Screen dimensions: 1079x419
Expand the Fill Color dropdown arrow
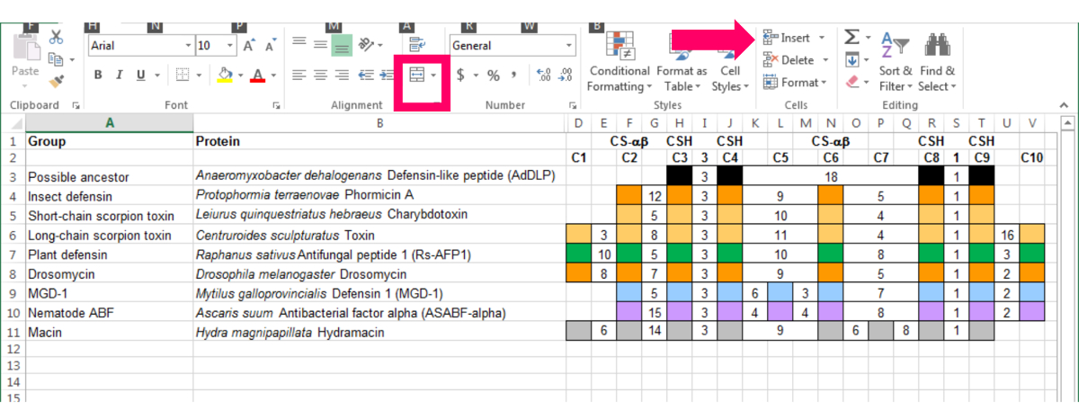point(240,76)
